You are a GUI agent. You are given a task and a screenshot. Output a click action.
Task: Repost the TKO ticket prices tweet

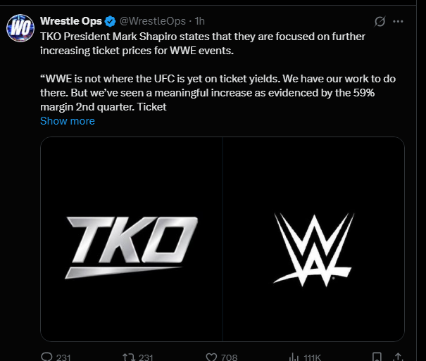[128, 357]
